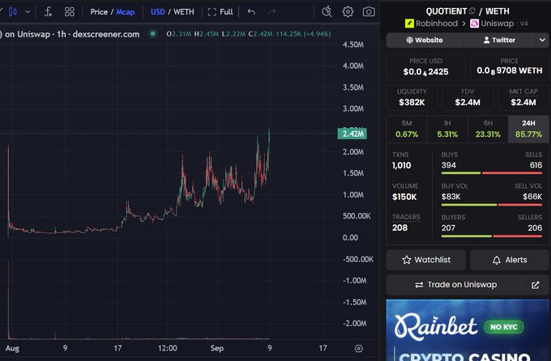Click the LIQUIDITY $382K box
This screenshot has width=551, height=361.
click(412, 97)
